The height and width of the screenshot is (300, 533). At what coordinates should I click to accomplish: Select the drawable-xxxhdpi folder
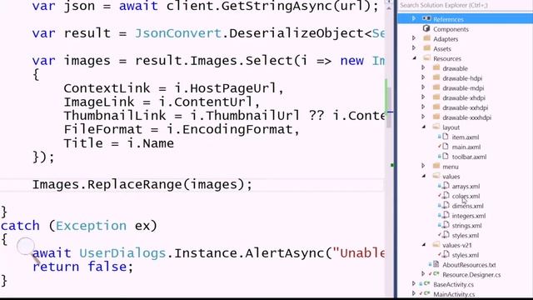467,118
